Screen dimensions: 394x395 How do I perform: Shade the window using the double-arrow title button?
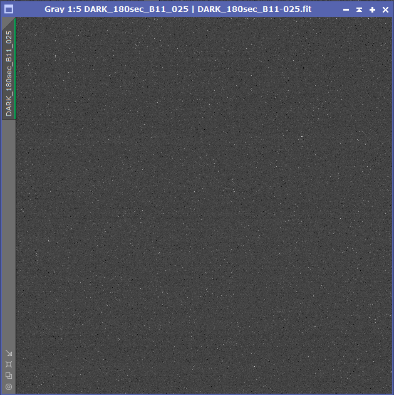(359, 9)
